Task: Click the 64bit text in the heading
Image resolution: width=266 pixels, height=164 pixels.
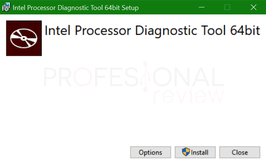Action: (x=245, y=30)
